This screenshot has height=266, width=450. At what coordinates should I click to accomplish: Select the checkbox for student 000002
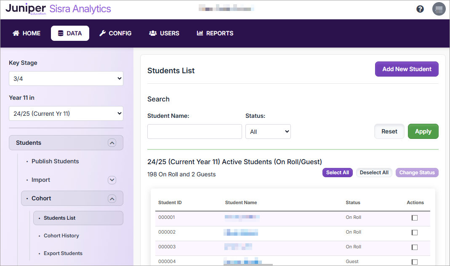(x=415, y=233)
